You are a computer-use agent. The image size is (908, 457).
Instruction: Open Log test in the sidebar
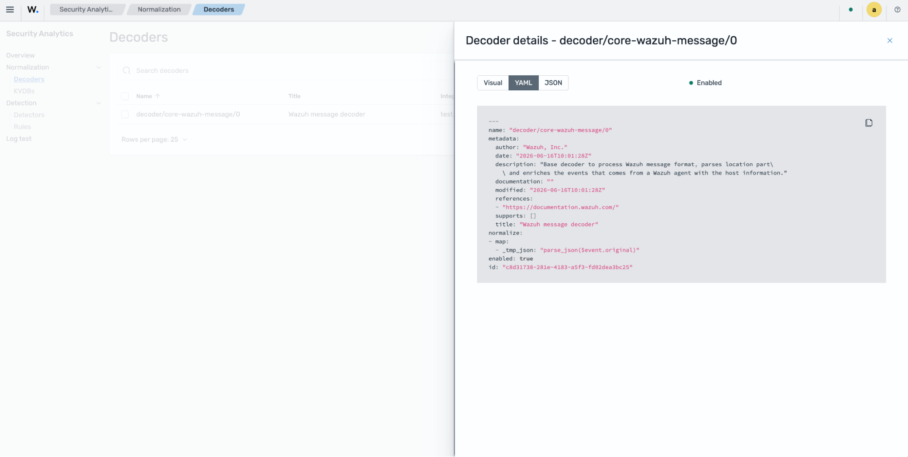click(x=19, y=139)
